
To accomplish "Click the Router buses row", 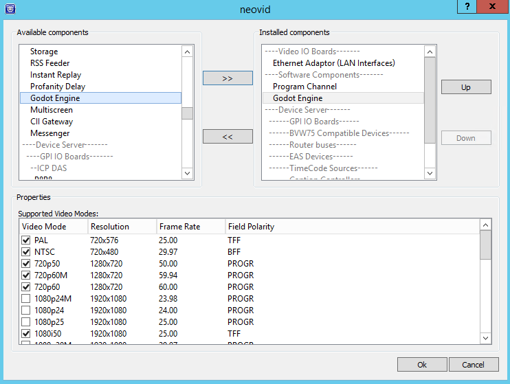I will click(343, 145).
